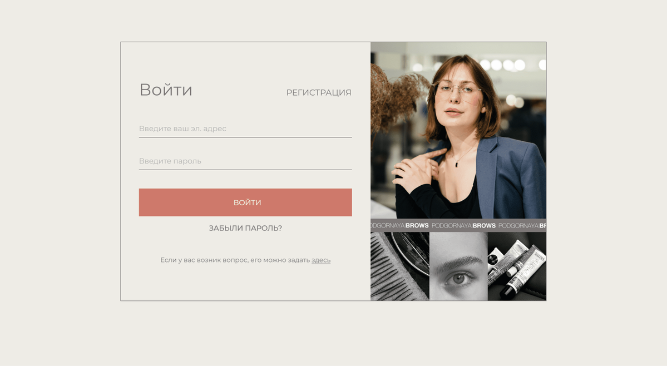
Task: Follow the underlined 'здесь' link
Action: pos(321,260)
